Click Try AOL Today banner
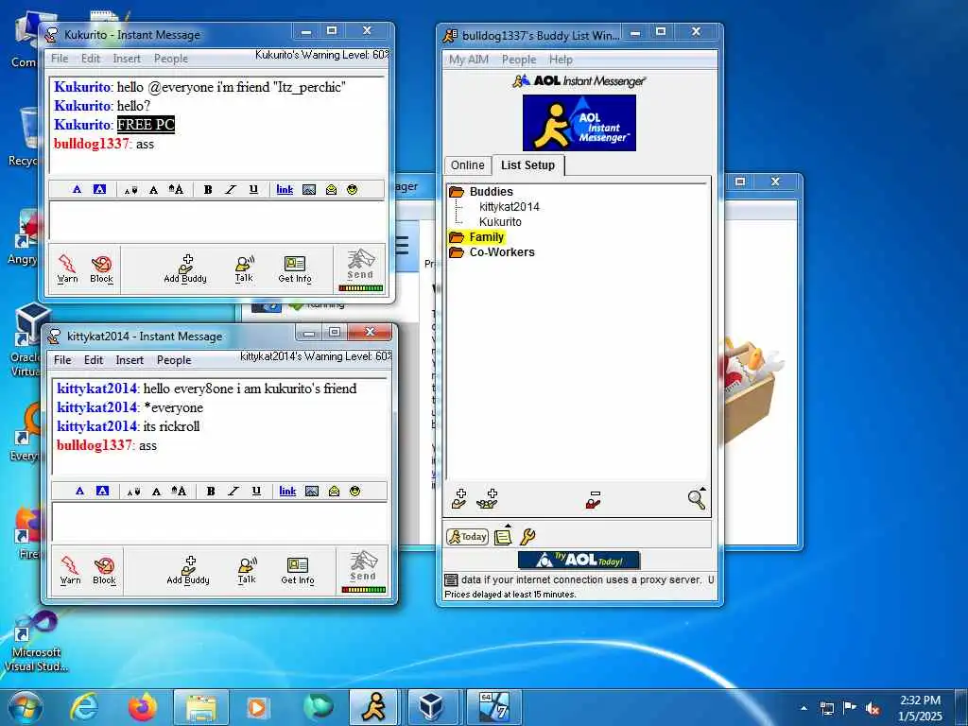Image resolution: width=968 pixels, height=726 pixels. pyautogui.click(x=579, y=560)
